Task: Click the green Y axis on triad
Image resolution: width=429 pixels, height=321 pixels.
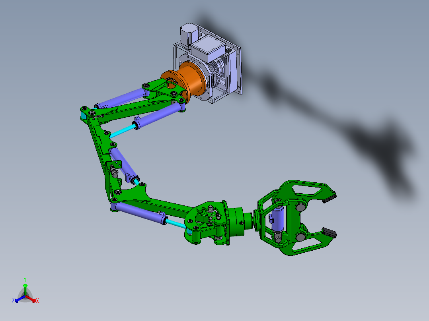Action: click(x=25, y=289)
